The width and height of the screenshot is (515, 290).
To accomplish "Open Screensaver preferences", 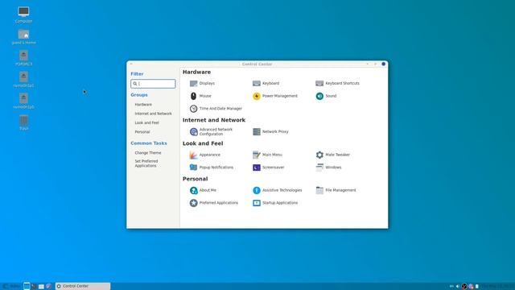I will (x=268, y=168).
